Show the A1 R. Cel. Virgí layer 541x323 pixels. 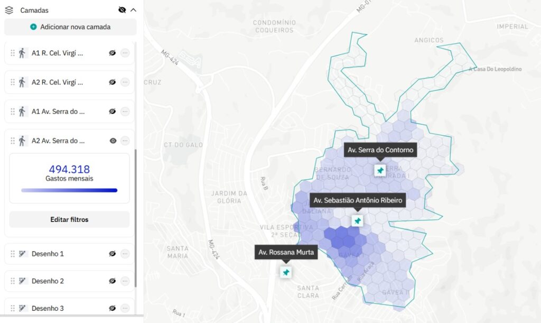tap(112, 53)
